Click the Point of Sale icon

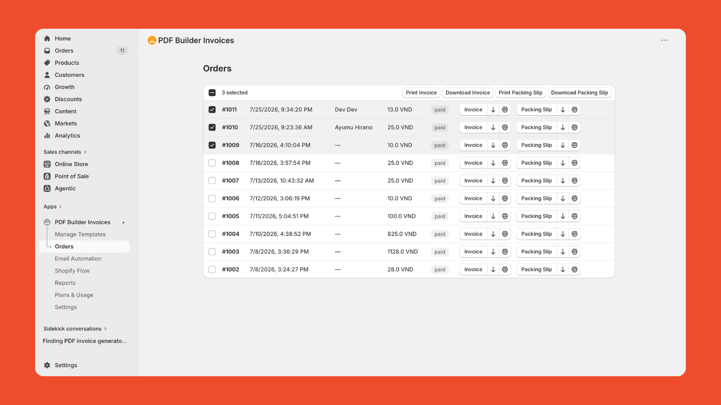(x=47, y=176)
